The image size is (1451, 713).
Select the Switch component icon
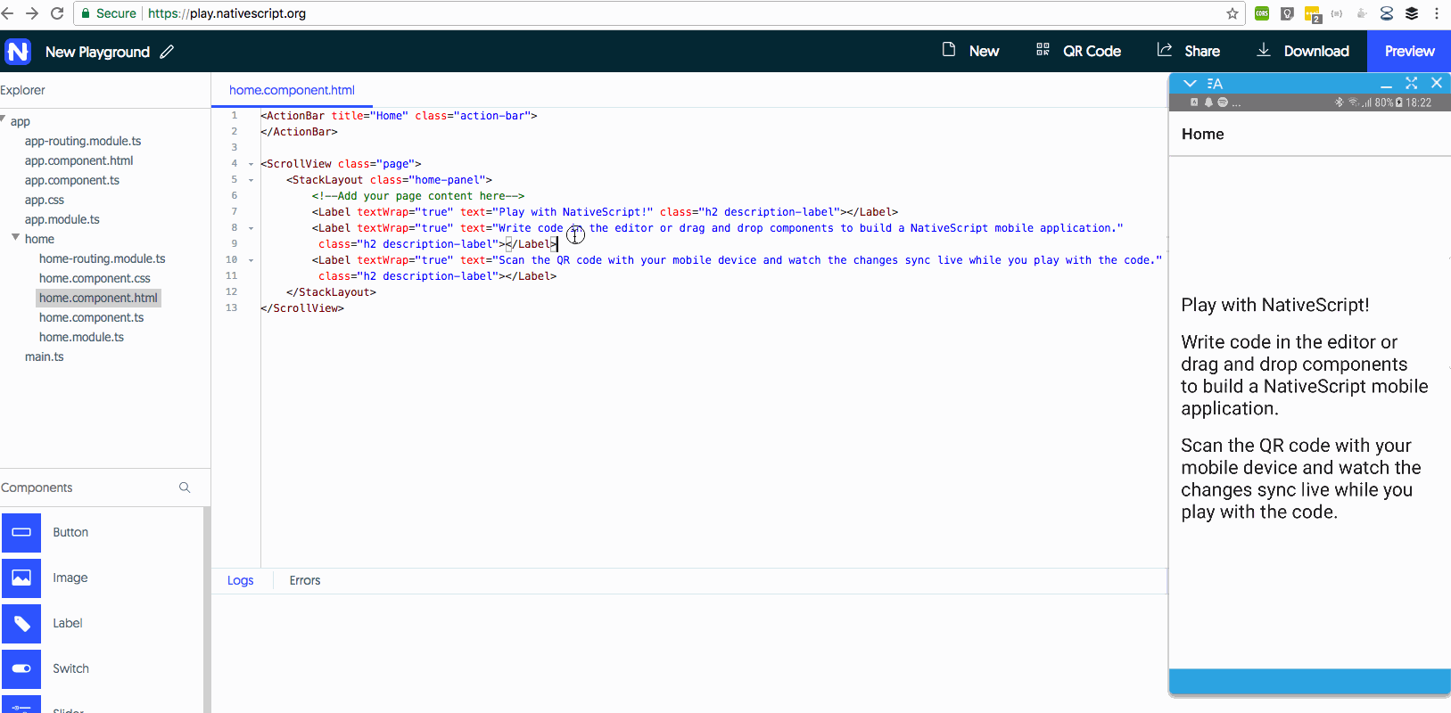click(21, 668)
